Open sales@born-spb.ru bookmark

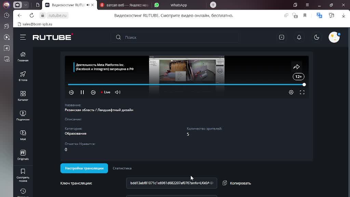35,24
